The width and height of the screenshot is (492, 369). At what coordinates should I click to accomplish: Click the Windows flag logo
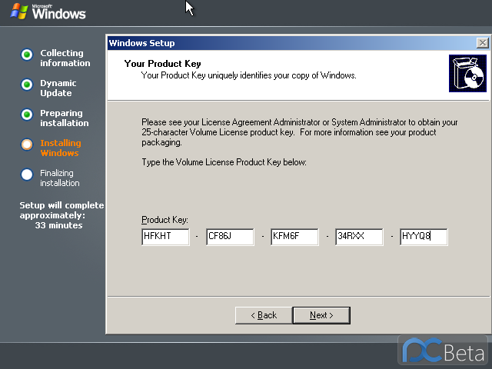coord(18,12)
